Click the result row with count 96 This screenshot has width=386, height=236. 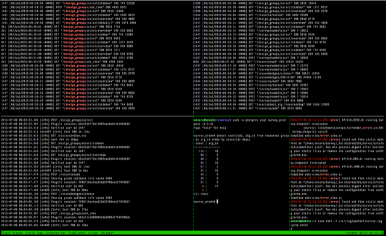209,155
